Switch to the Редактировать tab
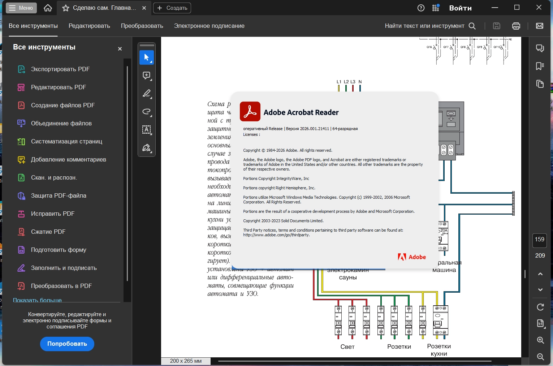 pyautogui.click(x=89, y=26)
